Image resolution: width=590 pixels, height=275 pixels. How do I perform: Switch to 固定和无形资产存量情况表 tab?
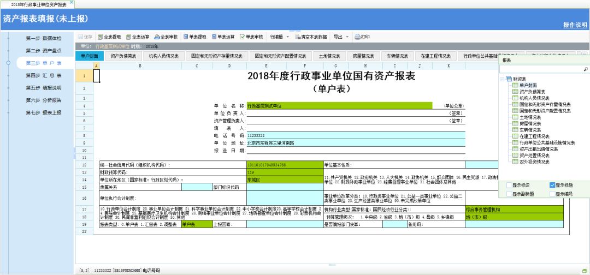216,56
